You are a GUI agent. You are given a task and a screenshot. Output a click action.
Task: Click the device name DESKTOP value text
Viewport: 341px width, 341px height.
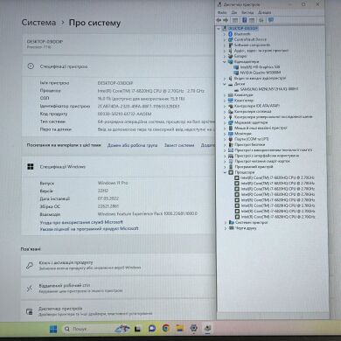point(115,83)
